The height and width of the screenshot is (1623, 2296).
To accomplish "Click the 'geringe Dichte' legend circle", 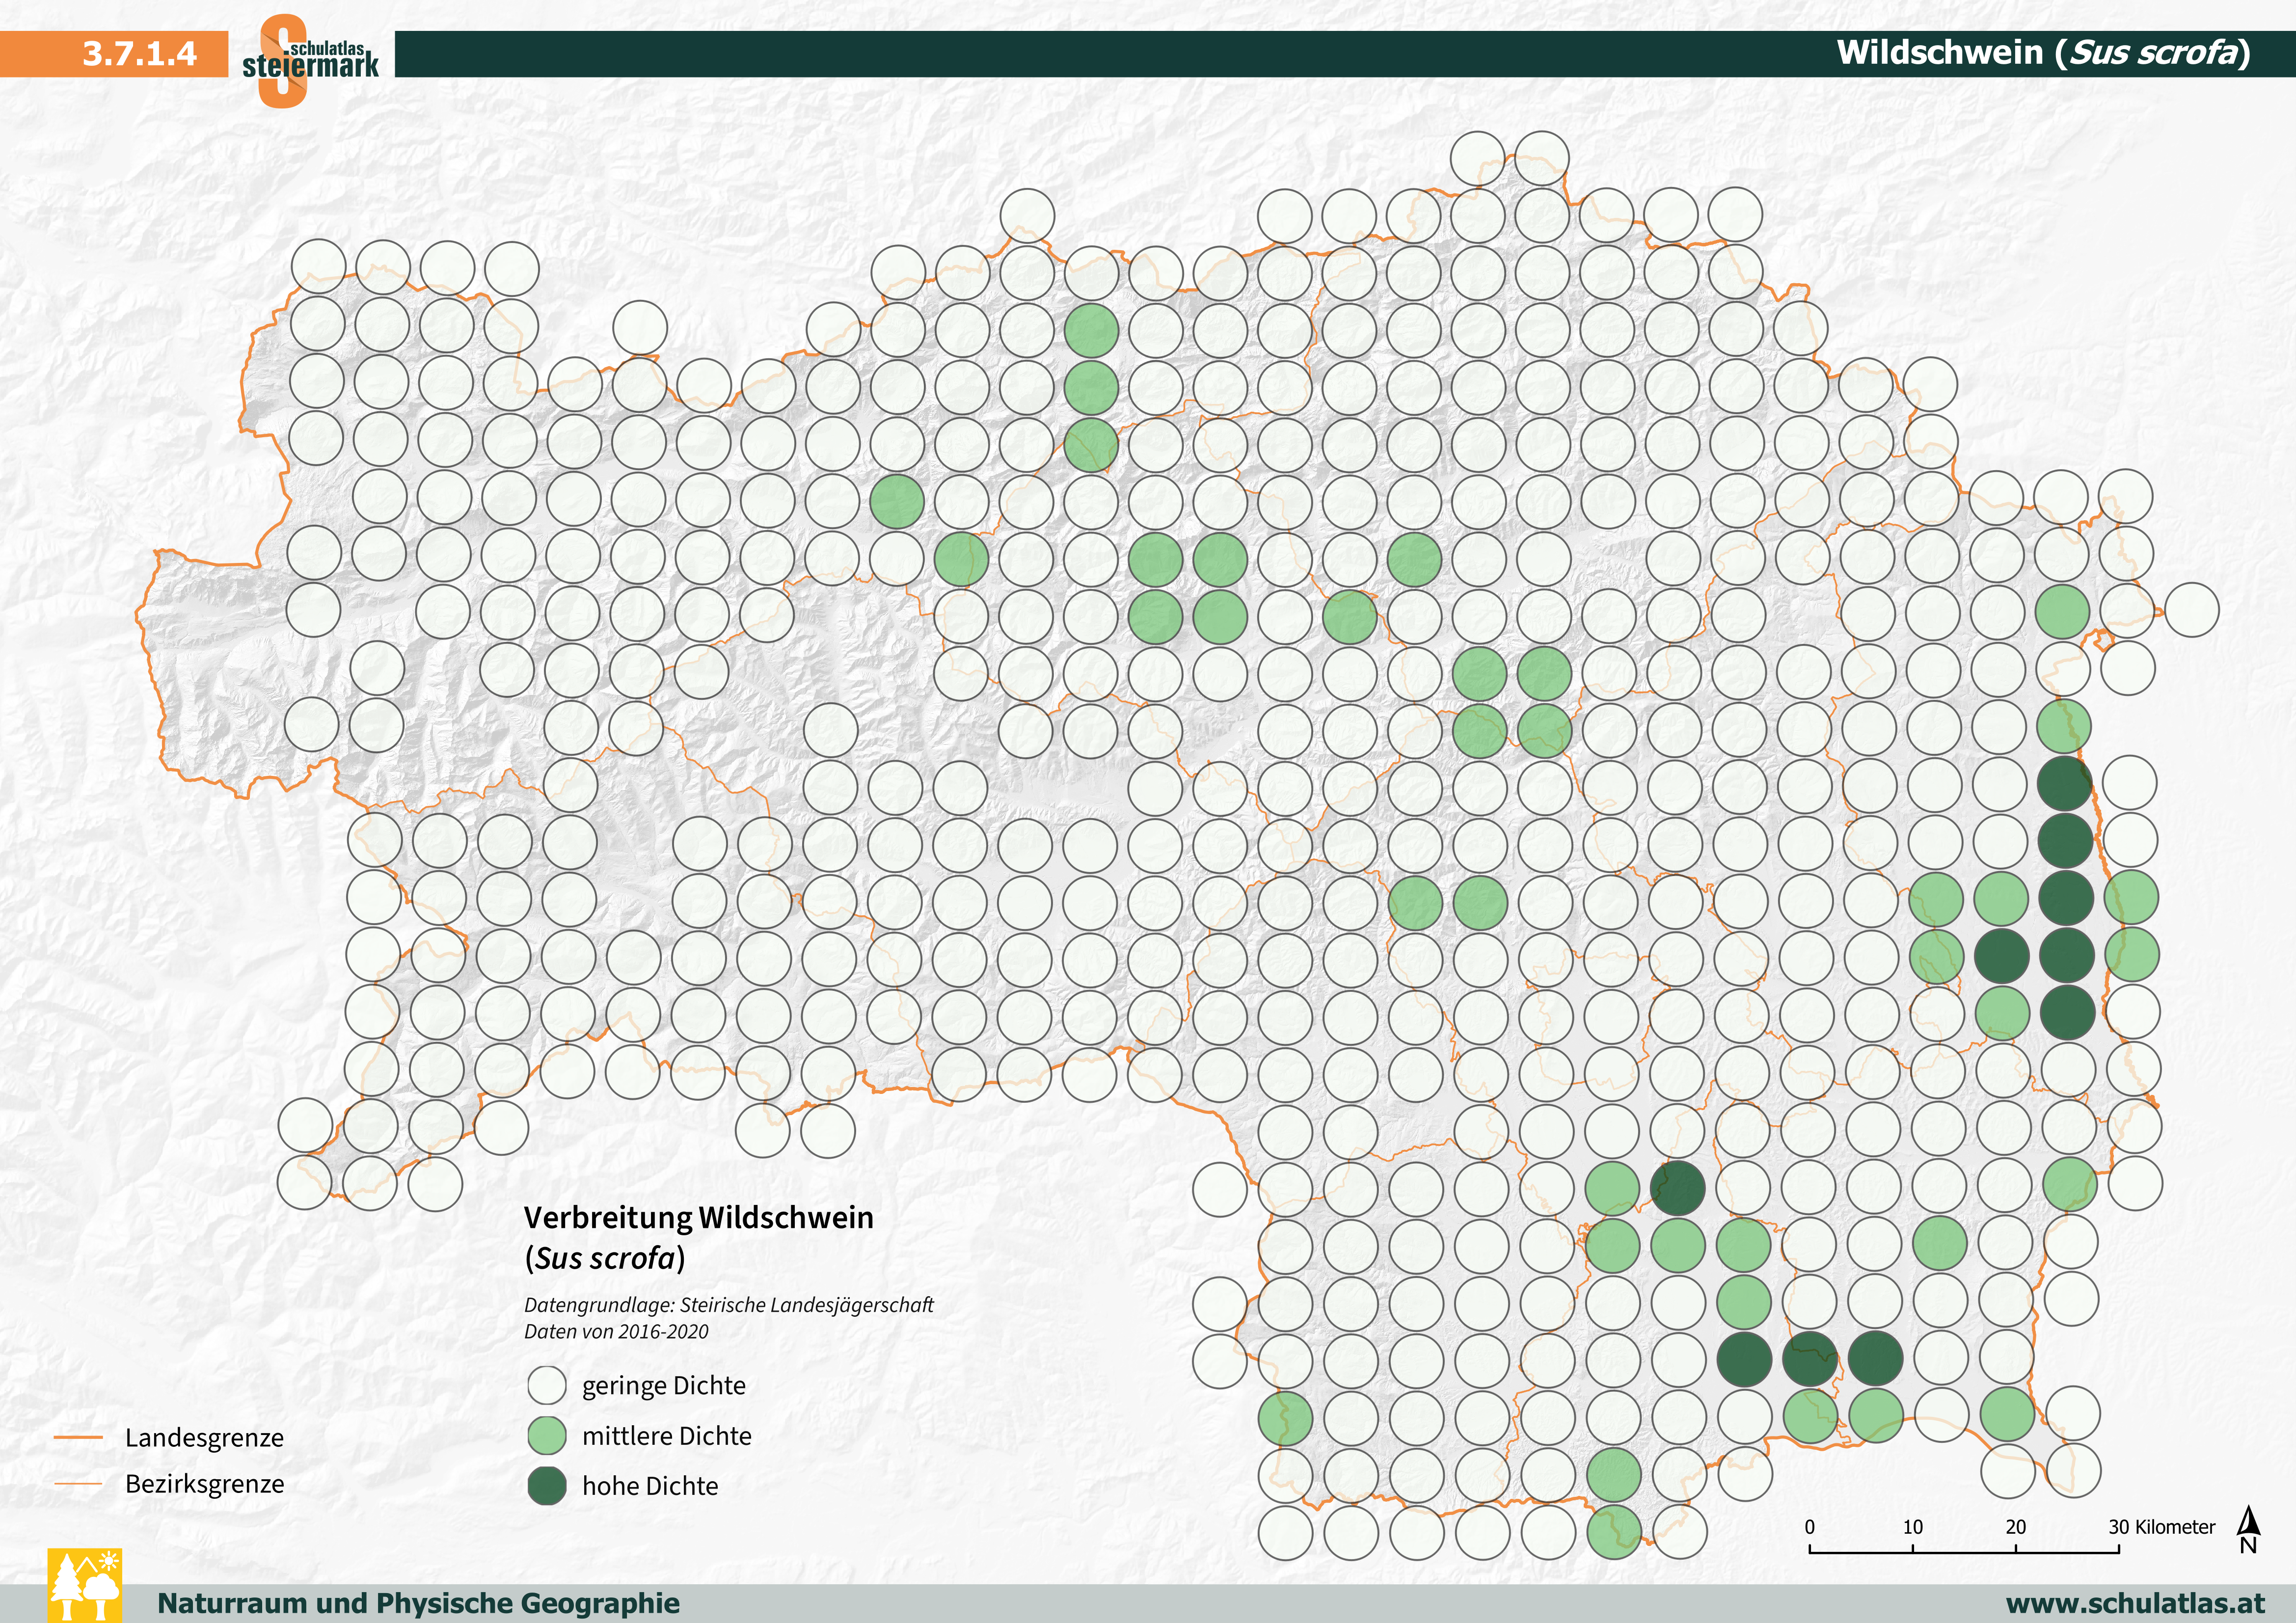I will [547, 1386].
